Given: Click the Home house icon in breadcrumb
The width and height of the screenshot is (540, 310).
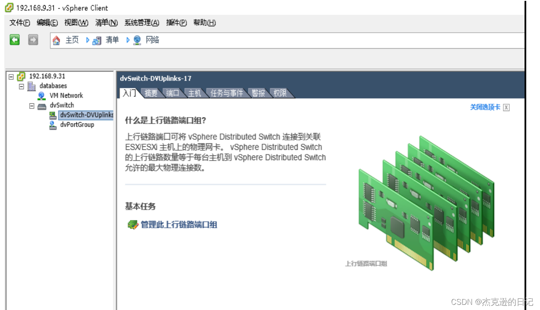Looking at the screenshot, I should (56, 40).
